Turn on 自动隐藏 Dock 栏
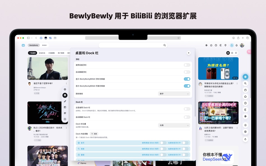The image size is (266, 166). click(187, 117)
